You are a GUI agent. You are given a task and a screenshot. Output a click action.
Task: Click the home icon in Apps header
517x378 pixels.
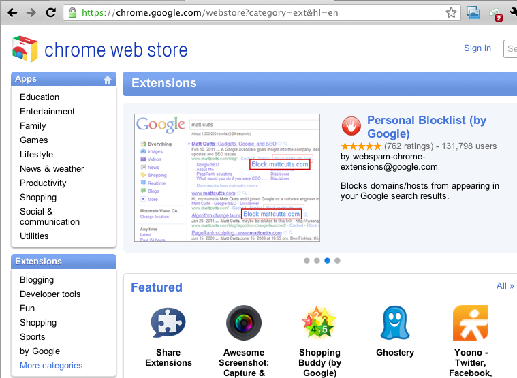(107, 80)
